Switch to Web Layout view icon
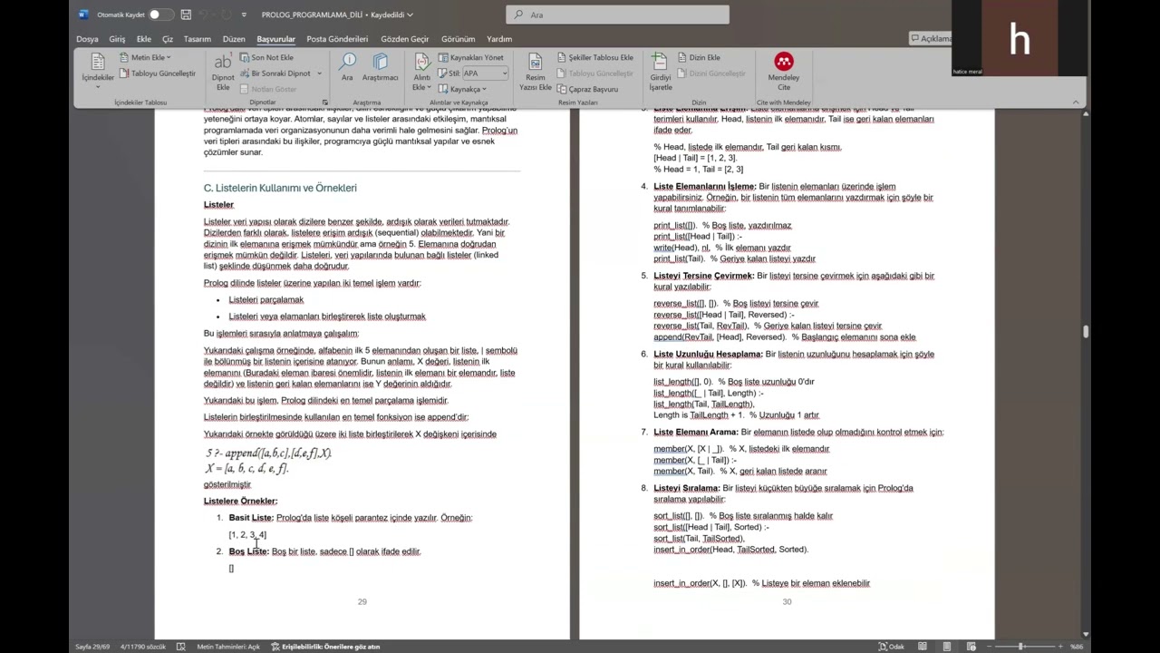The image size is (1160, 653). click(x=971, y=647)
